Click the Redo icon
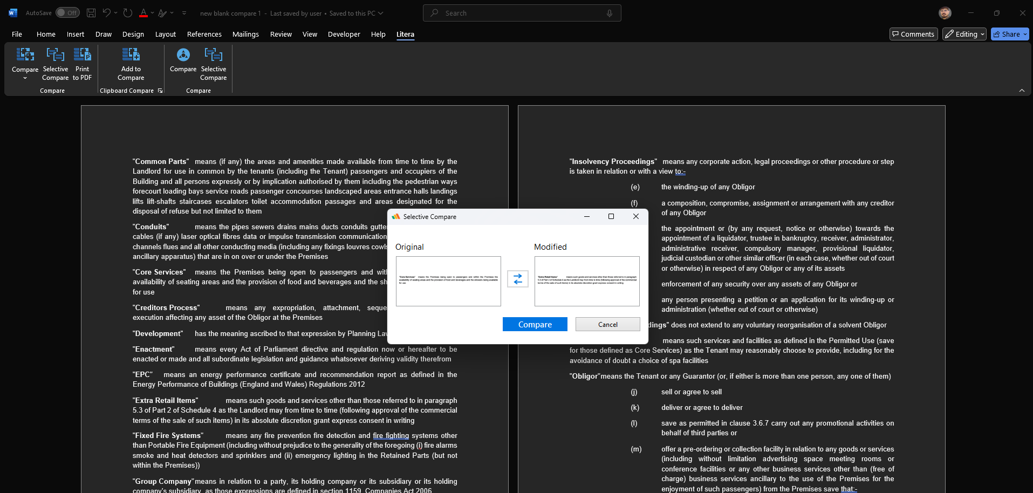The height and width of the screenshot is (493, 1033). tap(128, 12)
